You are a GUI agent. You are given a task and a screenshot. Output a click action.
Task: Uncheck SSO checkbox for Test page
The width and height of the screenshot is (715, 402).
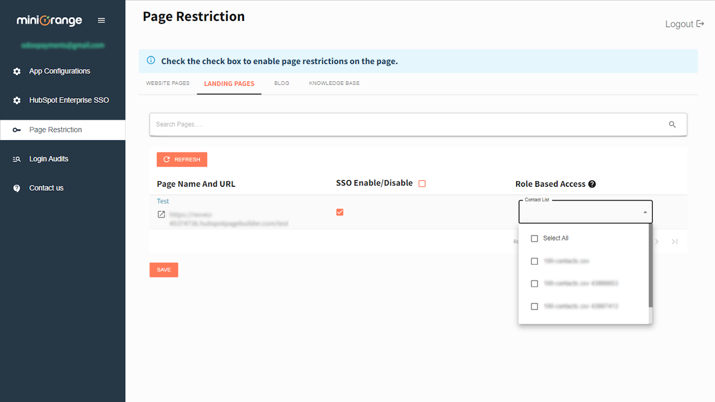click(x=340, y=212)
